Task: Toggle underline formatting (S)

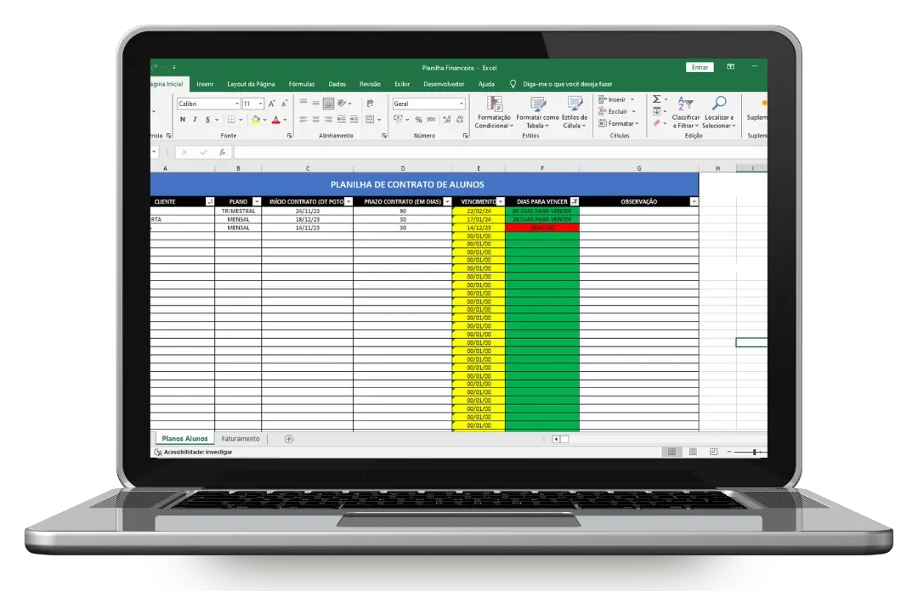Action: tap(207, 120)
